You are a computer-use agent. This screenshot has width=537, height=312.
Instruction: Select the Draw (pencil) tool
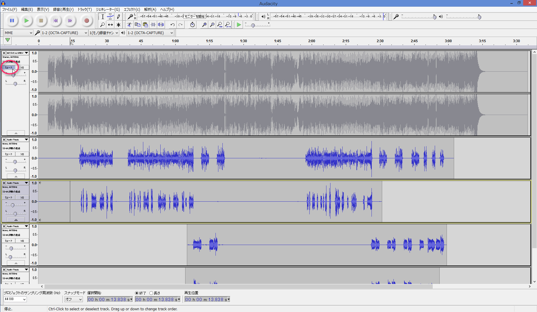click(x=118, y=17)
